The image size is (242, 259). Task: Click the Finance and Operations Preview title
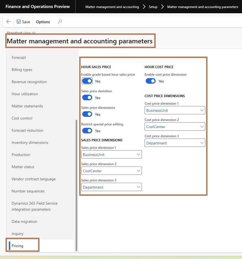point(38,6)
